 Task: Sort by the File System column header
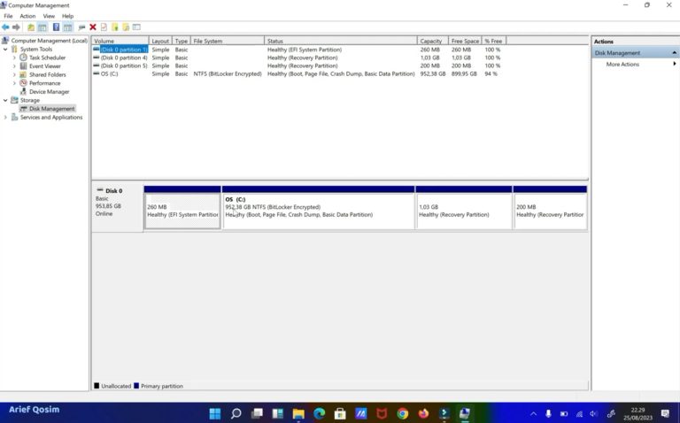click(228, 41)
